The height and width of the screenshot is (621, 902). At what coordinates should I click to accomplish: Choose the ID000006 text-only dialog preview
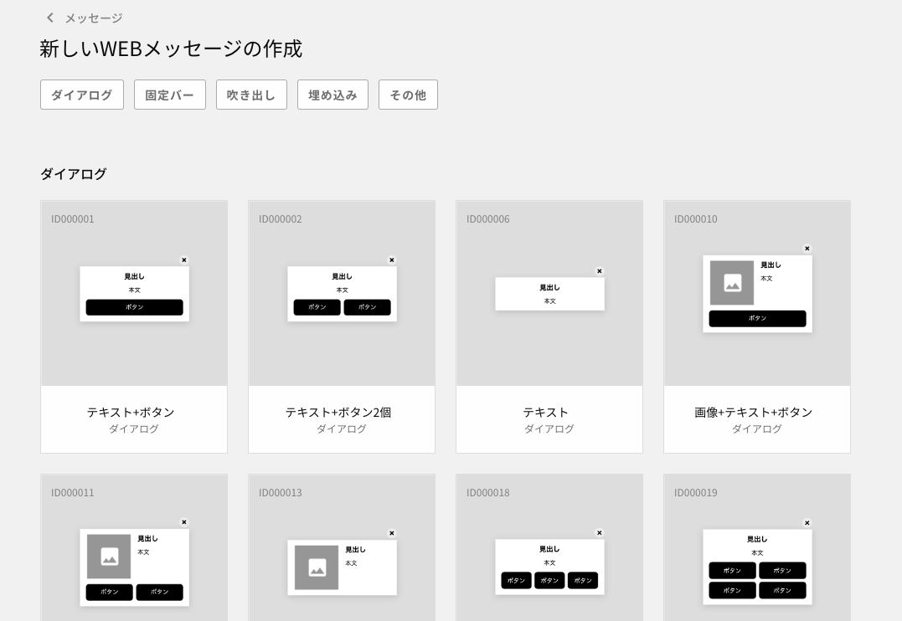pyautogui.click(x=549, y=293)
